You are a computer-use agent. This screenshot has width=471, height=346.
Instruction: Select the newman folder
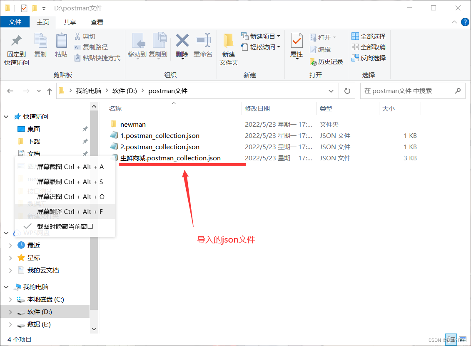pos(133,124)
